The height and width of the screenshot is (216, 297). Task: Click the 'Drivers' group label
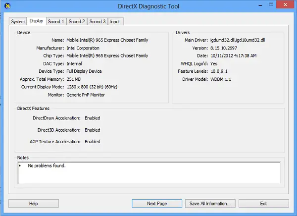pos(183,32)
